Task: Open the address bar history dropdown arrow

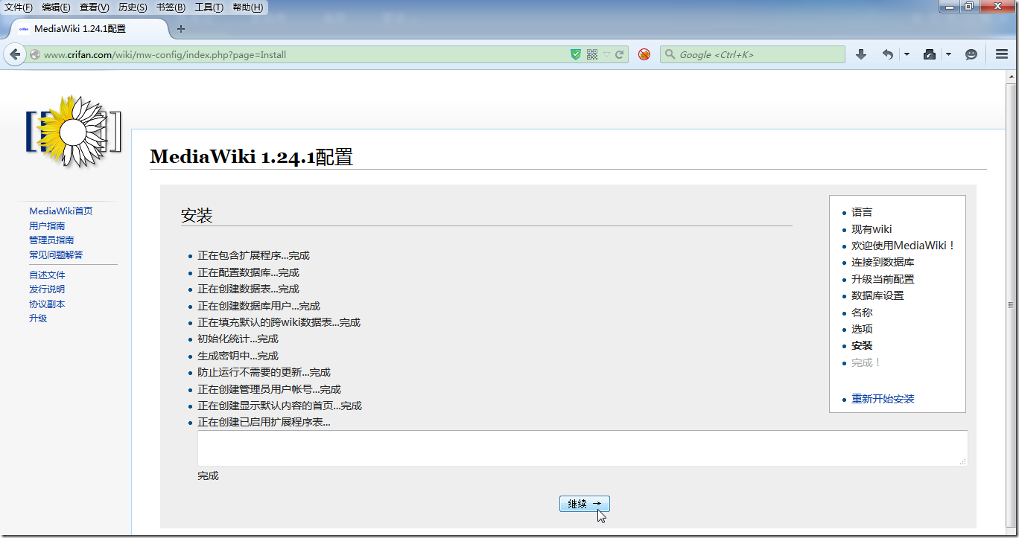Action: 606,54
